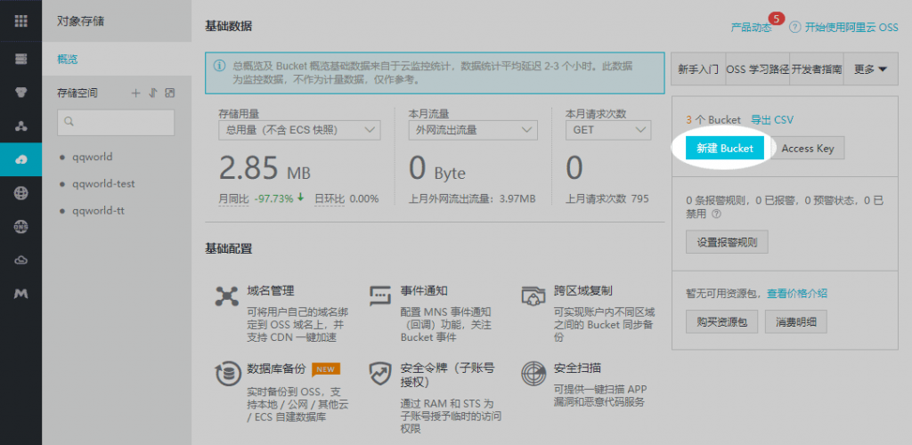The height and width of the screenshot is (445, 912).
Task: Click the expand icon beside 存储空间
Action: [169, 93]
